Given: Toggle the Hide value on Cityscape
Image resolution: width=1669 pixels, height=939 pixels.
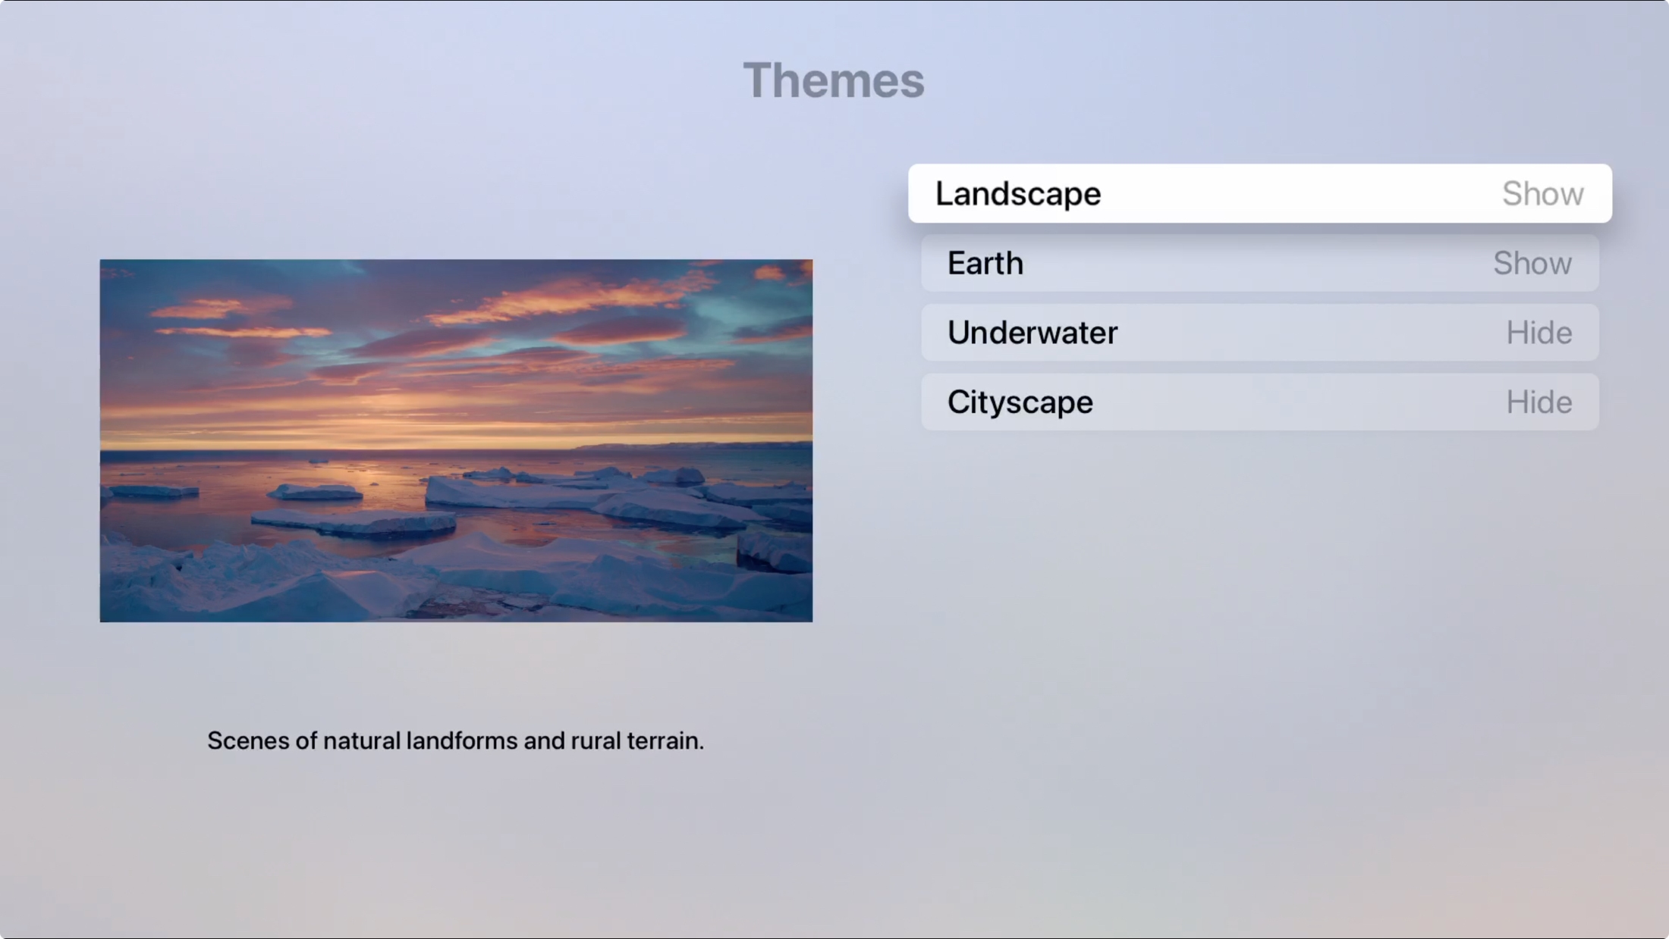Looking at the screenshot, I should point(1539,402).
